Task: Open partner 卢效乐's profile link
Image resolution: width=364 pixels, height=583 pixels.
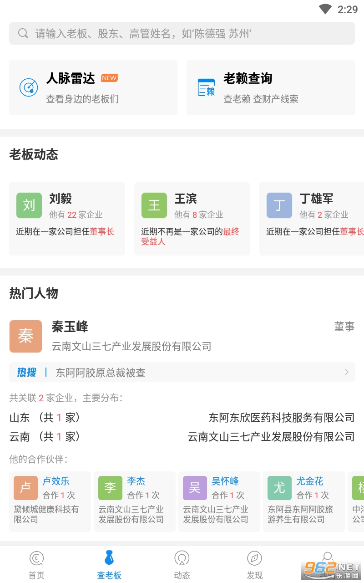Action: (56, 481)
